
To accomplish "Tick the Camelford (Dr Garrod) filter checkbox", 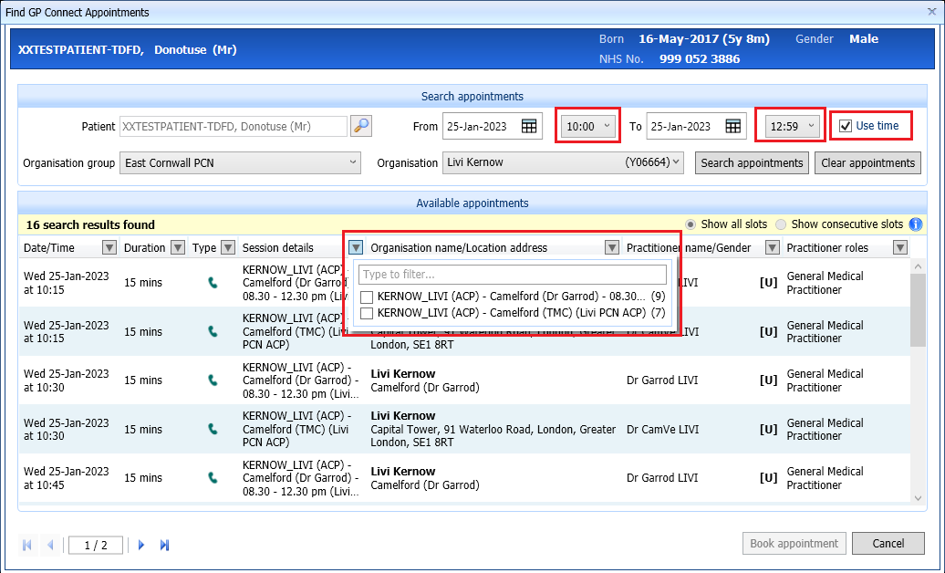I will tap(367, 297).
